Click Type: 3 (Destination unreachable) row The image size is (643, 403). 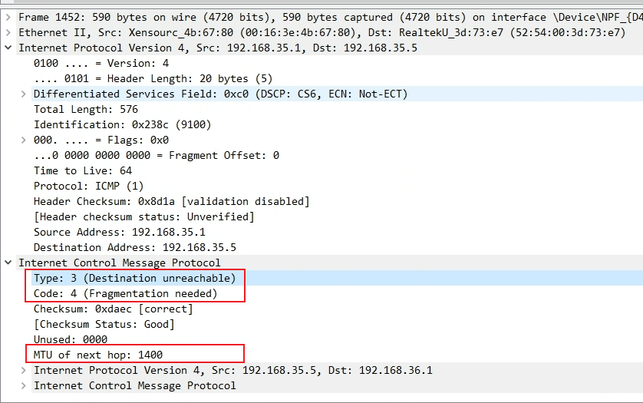(x=134, y=278)
